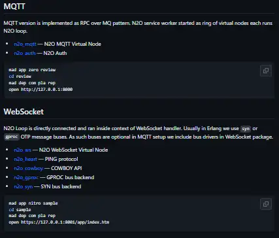The width and height of the screenshot is (279, 238).
Task: Visit the n2o_heart PING protocol link
Action: [x=25, y=159]
